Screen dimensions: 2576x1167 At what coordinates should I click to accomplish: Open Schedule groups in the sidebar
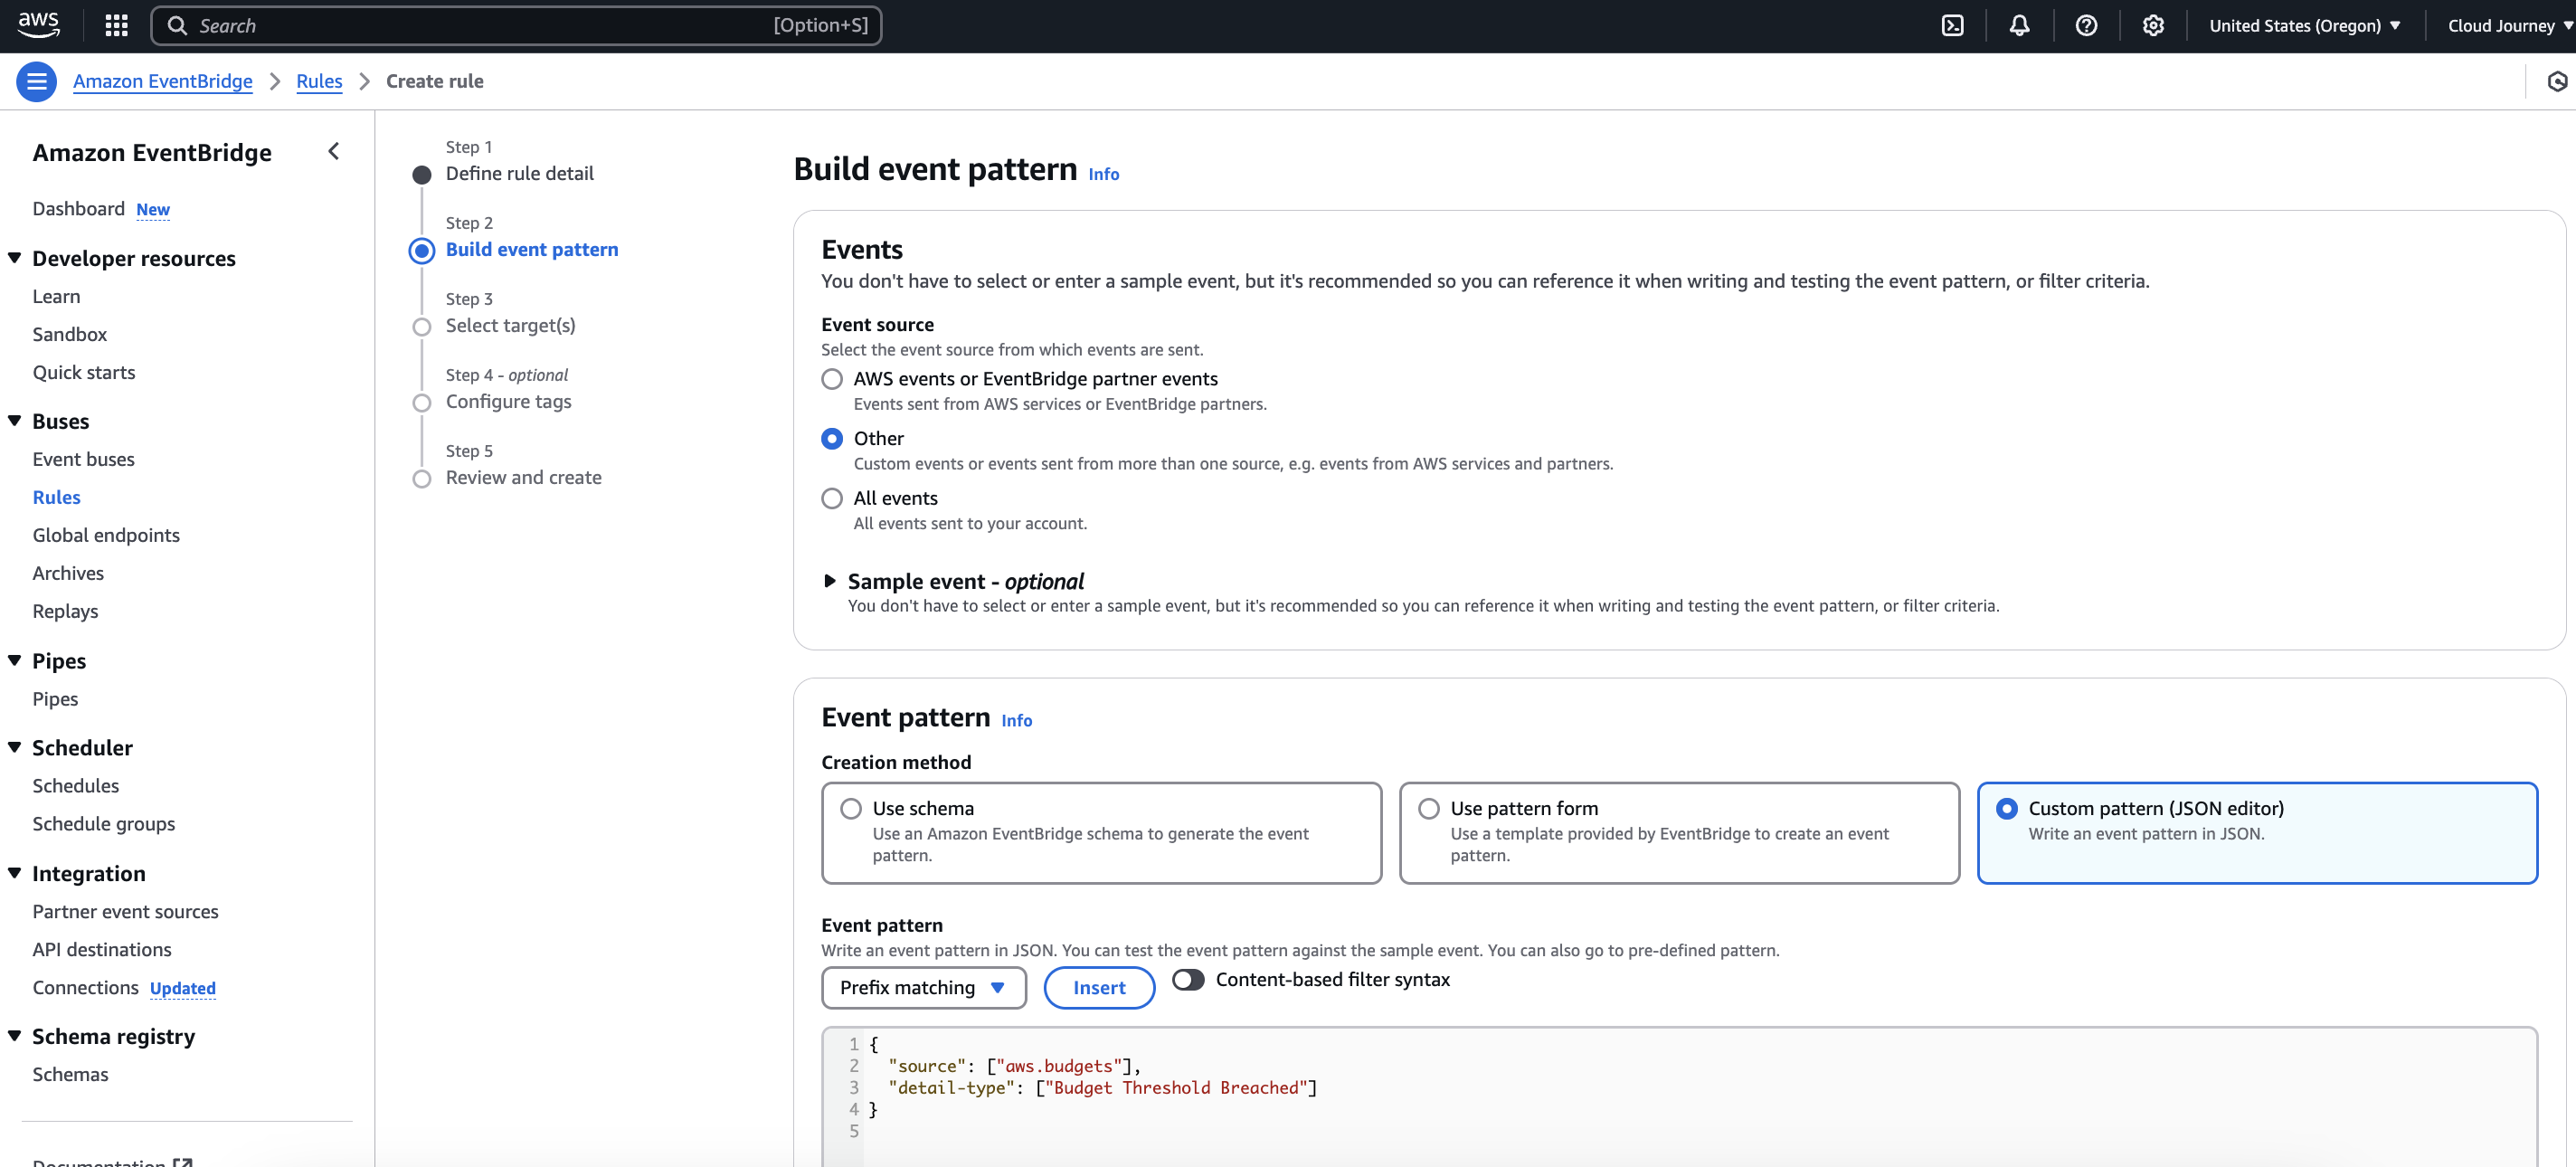click(x=103, y=825)
